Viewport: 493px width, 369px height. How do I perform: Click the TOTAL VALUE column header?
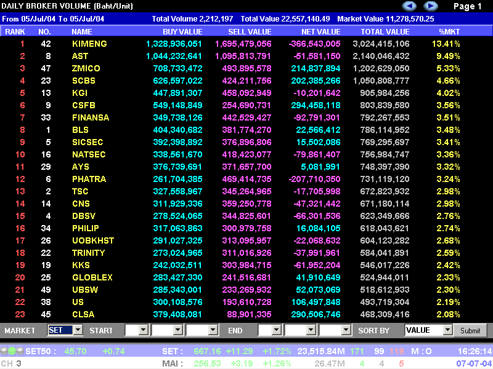[x=385, y=32]
